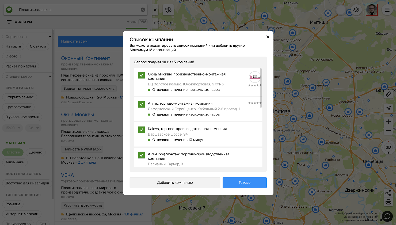396x225 pixels.
Task: Click the Написать всем button
Action: pos(90,41)
